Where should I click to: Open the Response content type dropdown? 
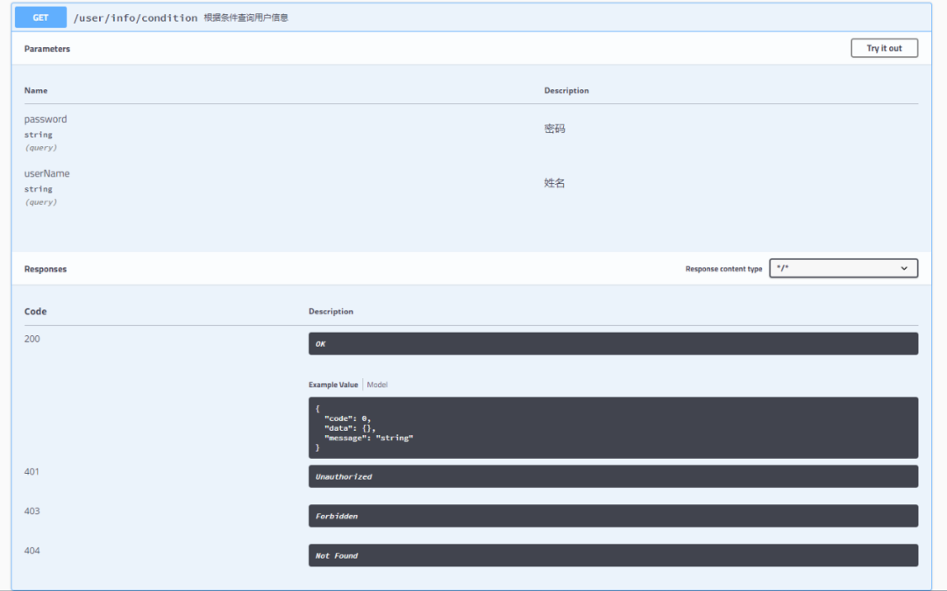coord(843,269)
